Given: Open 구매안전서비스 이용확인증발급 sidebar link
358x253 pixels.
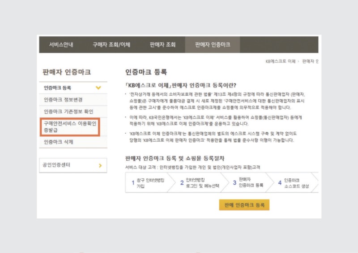Looking at the screenshot, I should click(x=69, y=126).
